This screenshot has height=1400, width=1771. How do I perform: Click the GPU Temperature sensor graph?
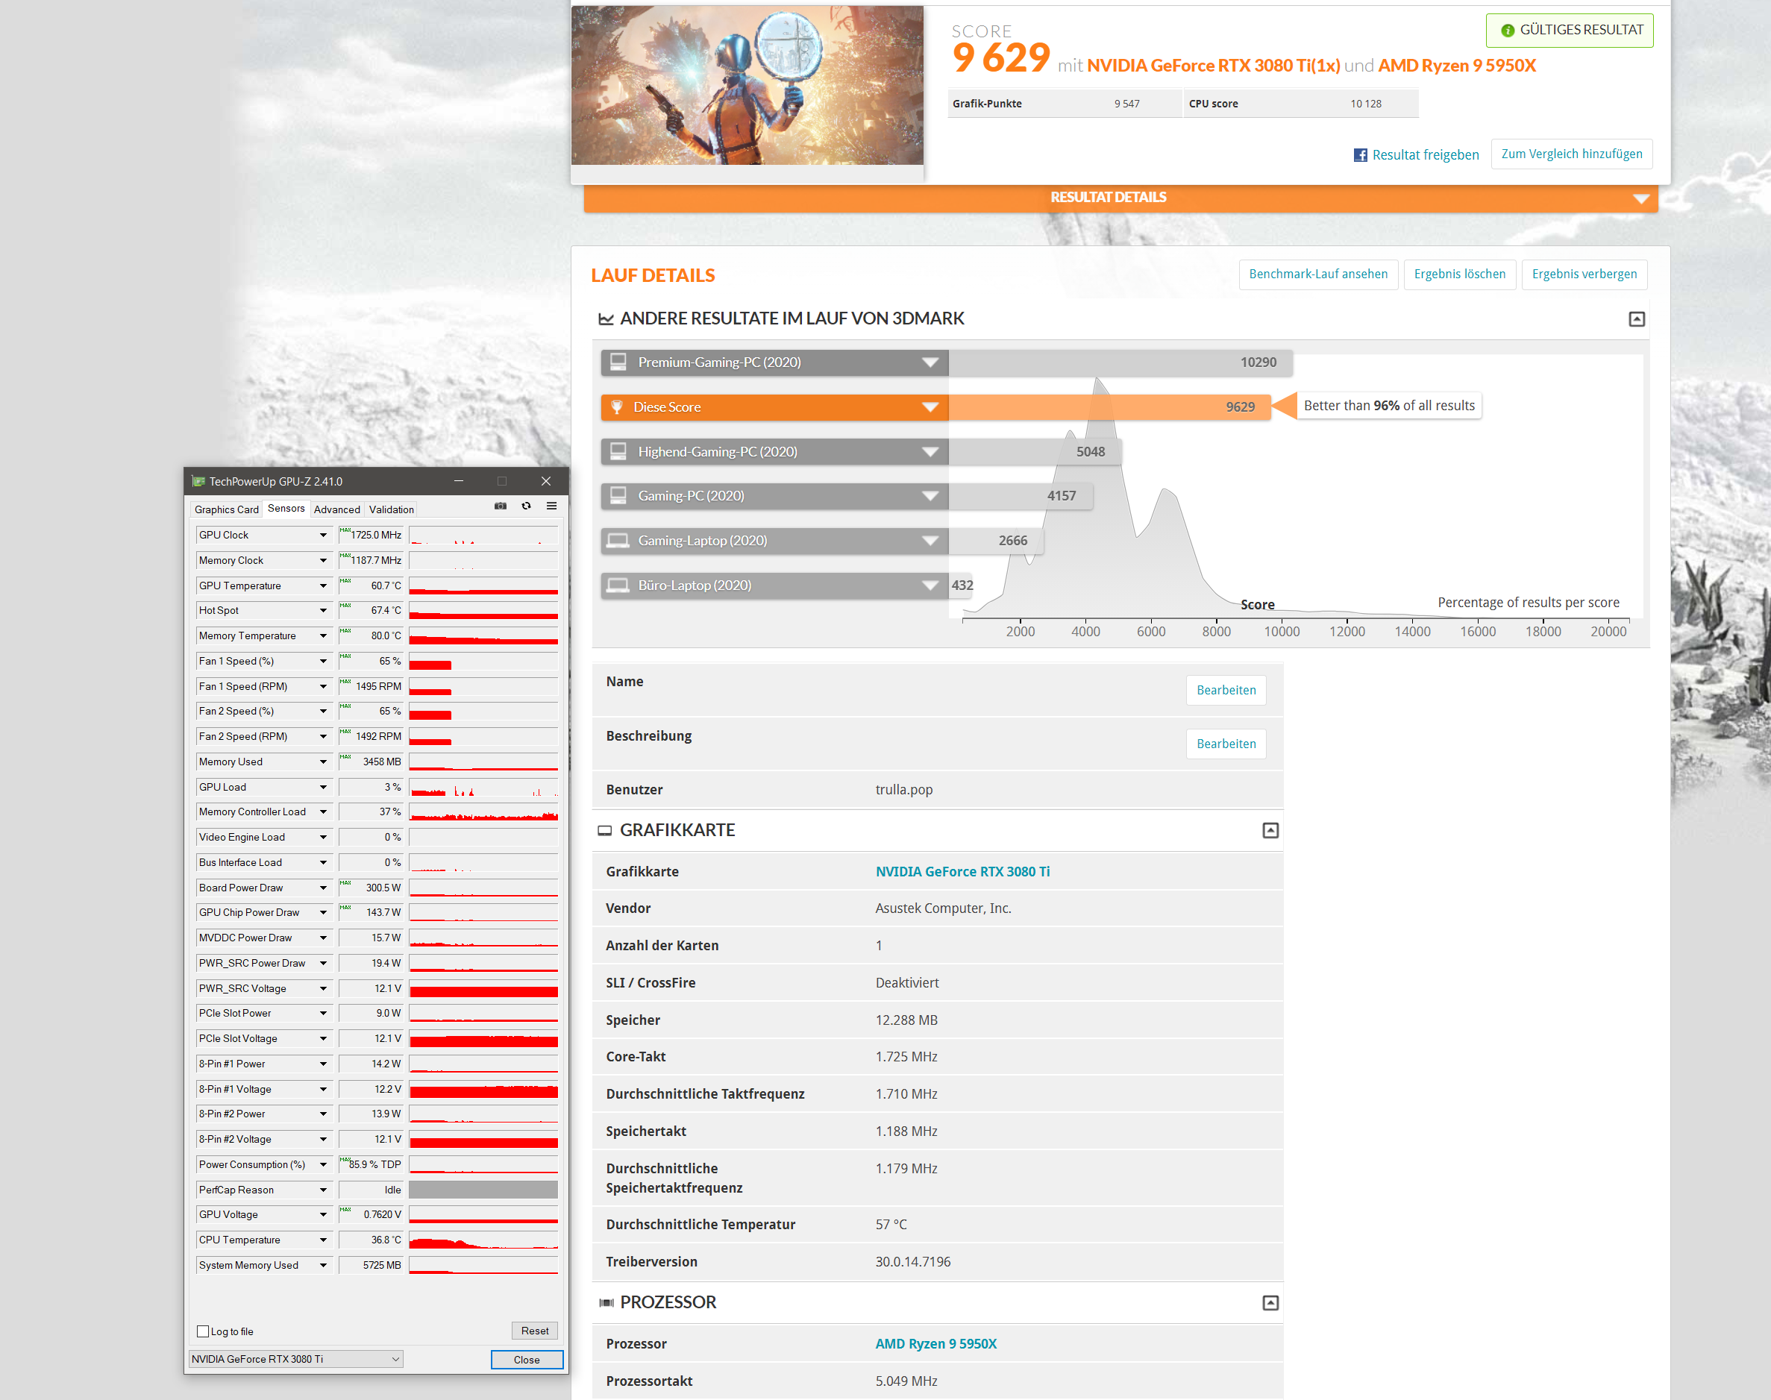point(483,586)
